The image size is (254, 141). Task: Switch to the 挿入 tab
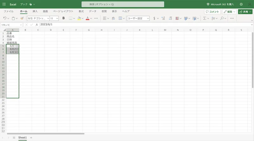(35, 11)
